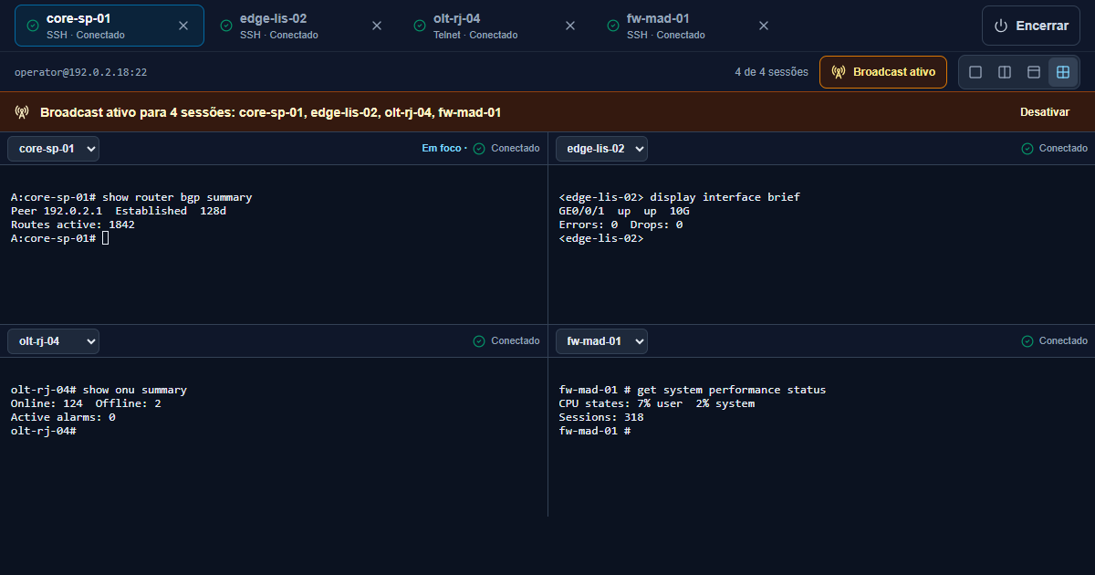The width and height of the screenshot is (1095, 575).
Task: Click the 'Peer 192.0.2.1 Established 128d' line
Action: (x=119, y=211)
